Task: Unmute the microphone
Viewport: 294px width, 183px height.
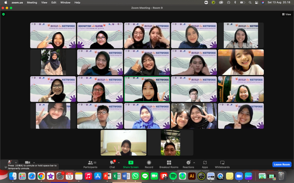Action: pyautogui.click(x=10, y=162)
